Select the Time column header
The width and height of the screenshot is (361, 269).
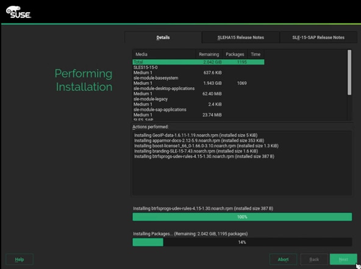pos(256,54)
